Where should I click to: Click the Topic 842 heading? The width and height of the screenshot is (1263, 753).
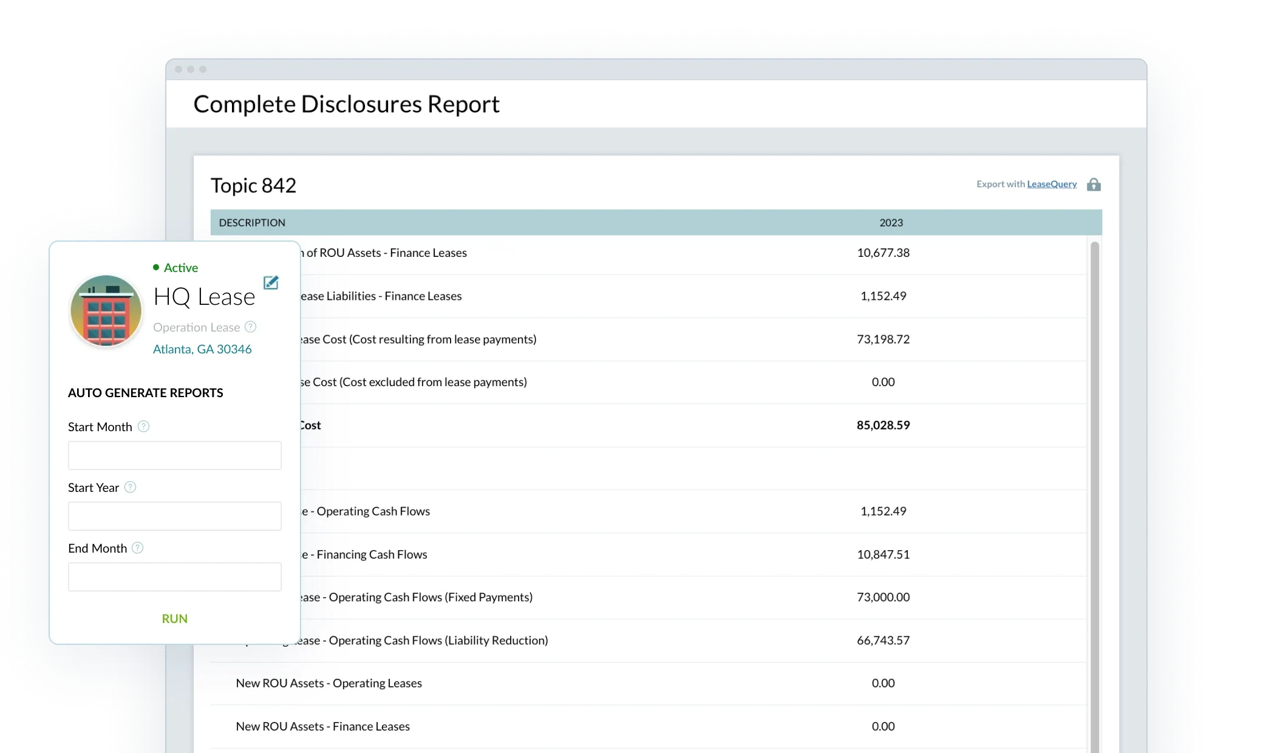[253, 185]
